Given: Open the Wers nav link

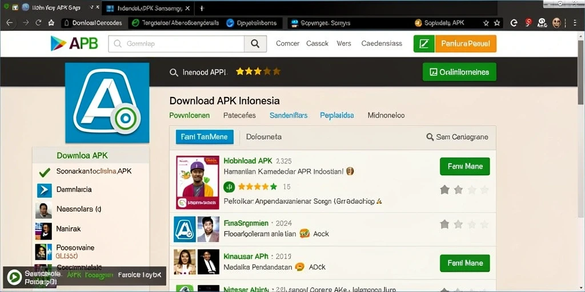Looking at the screenshot, I should pos(343,43).
